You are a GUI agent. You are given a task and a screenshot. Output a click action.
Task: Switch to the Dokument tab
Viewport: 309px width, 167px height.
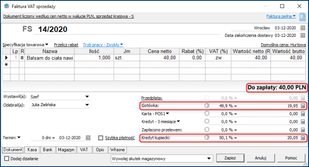(13, 150)
